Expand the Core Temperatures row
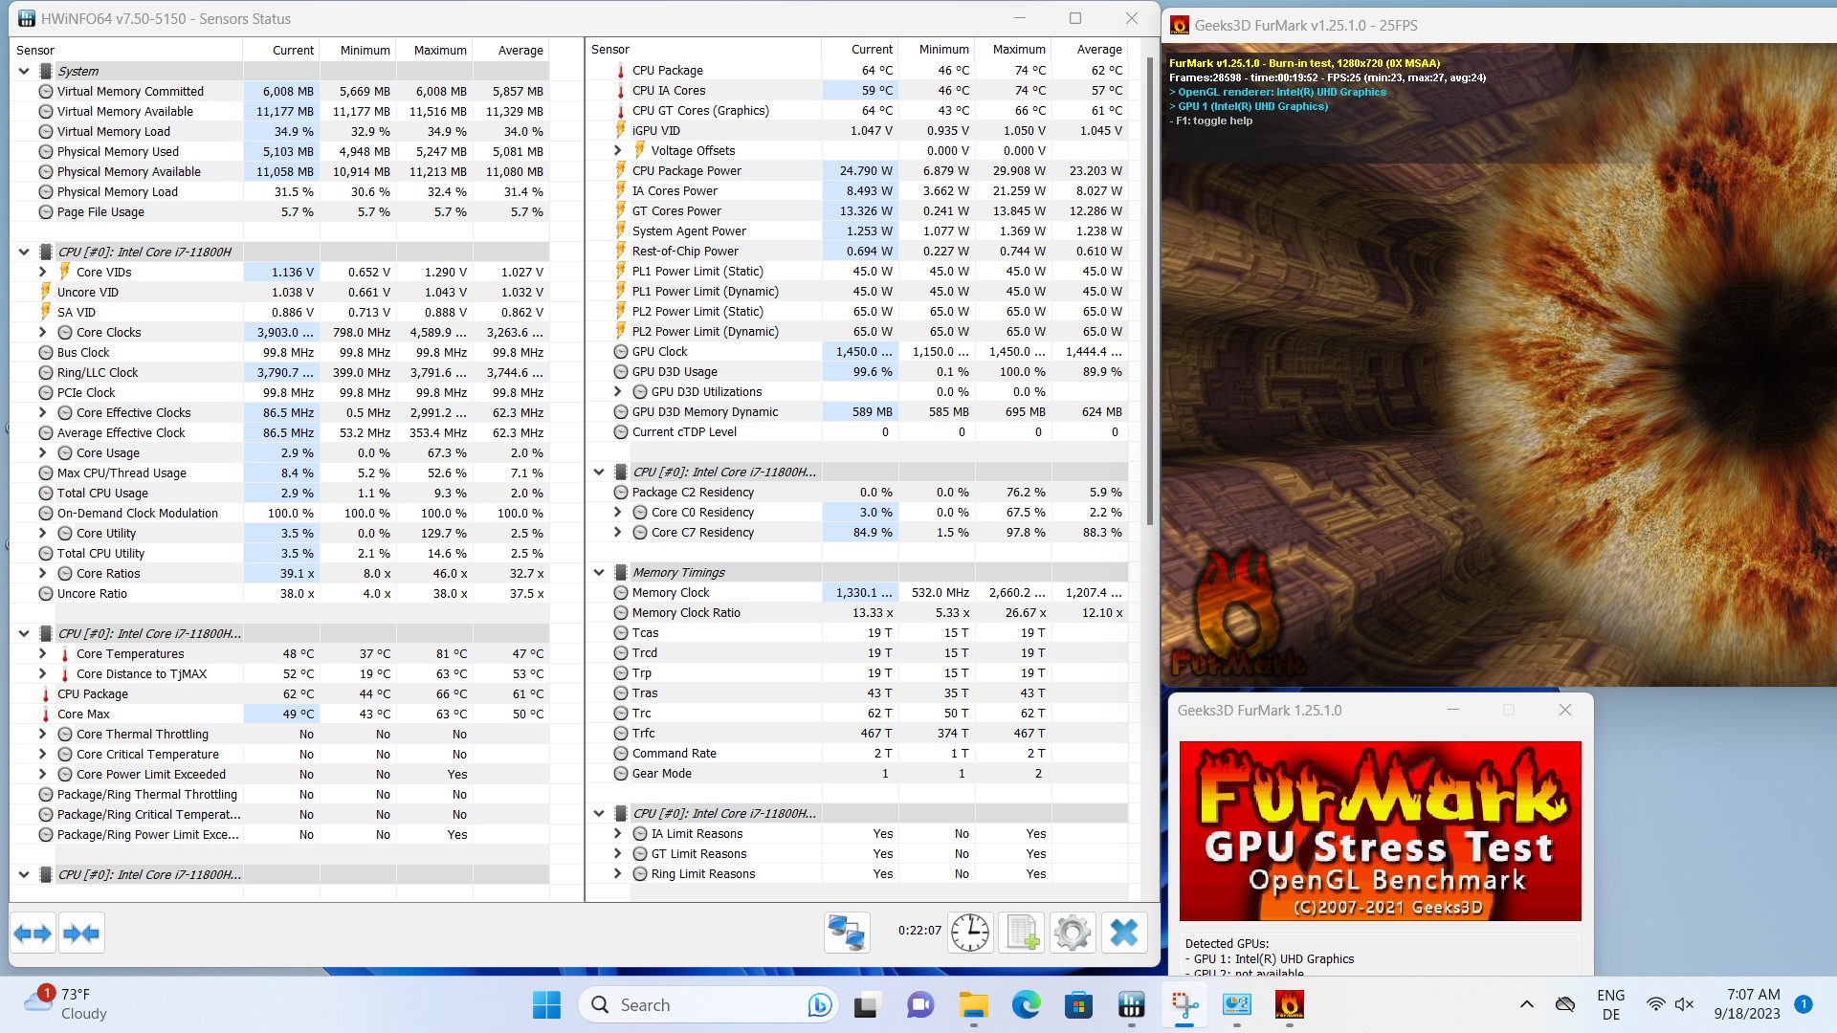 coord(42,653)
